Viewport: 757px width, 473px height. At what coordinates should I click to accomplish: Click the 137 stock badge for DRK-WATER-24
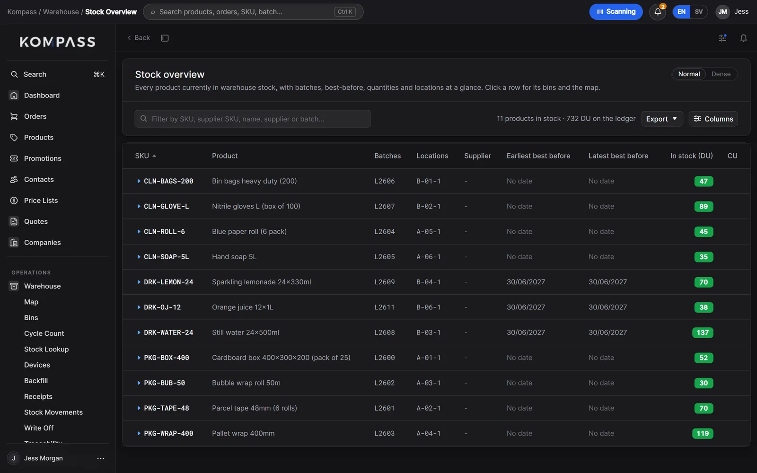(703, 333)
